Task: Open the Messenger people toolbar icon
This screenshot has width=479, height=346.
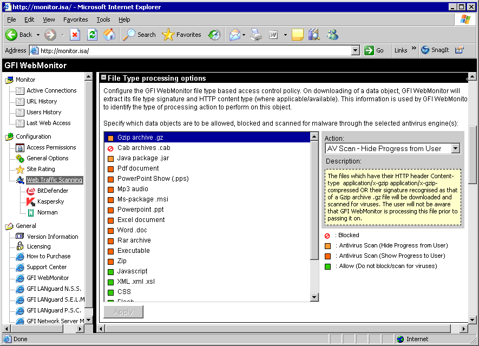Action: click(x=332, y=35)
